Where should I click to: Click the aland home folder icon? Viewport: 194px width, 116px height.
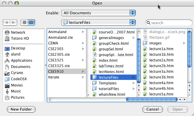click(7, 54)
